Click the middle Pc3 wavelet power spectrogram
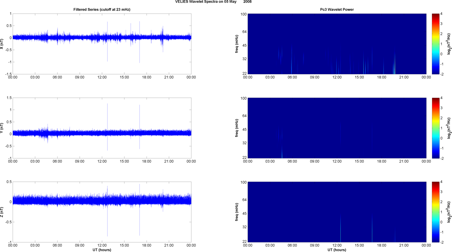 coord(337,128)
